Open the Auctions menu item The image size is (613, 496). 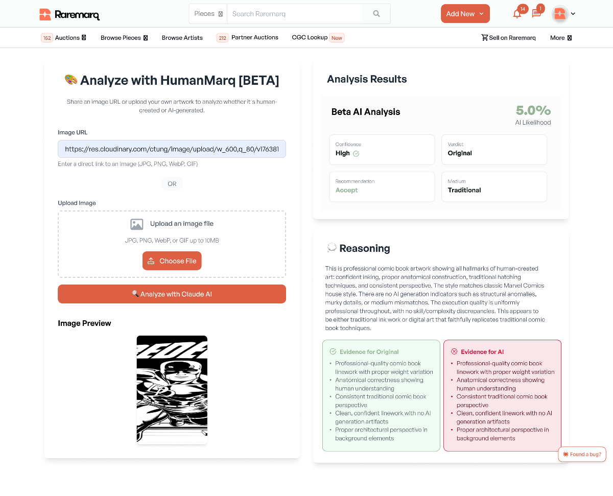tap(64, 37)
